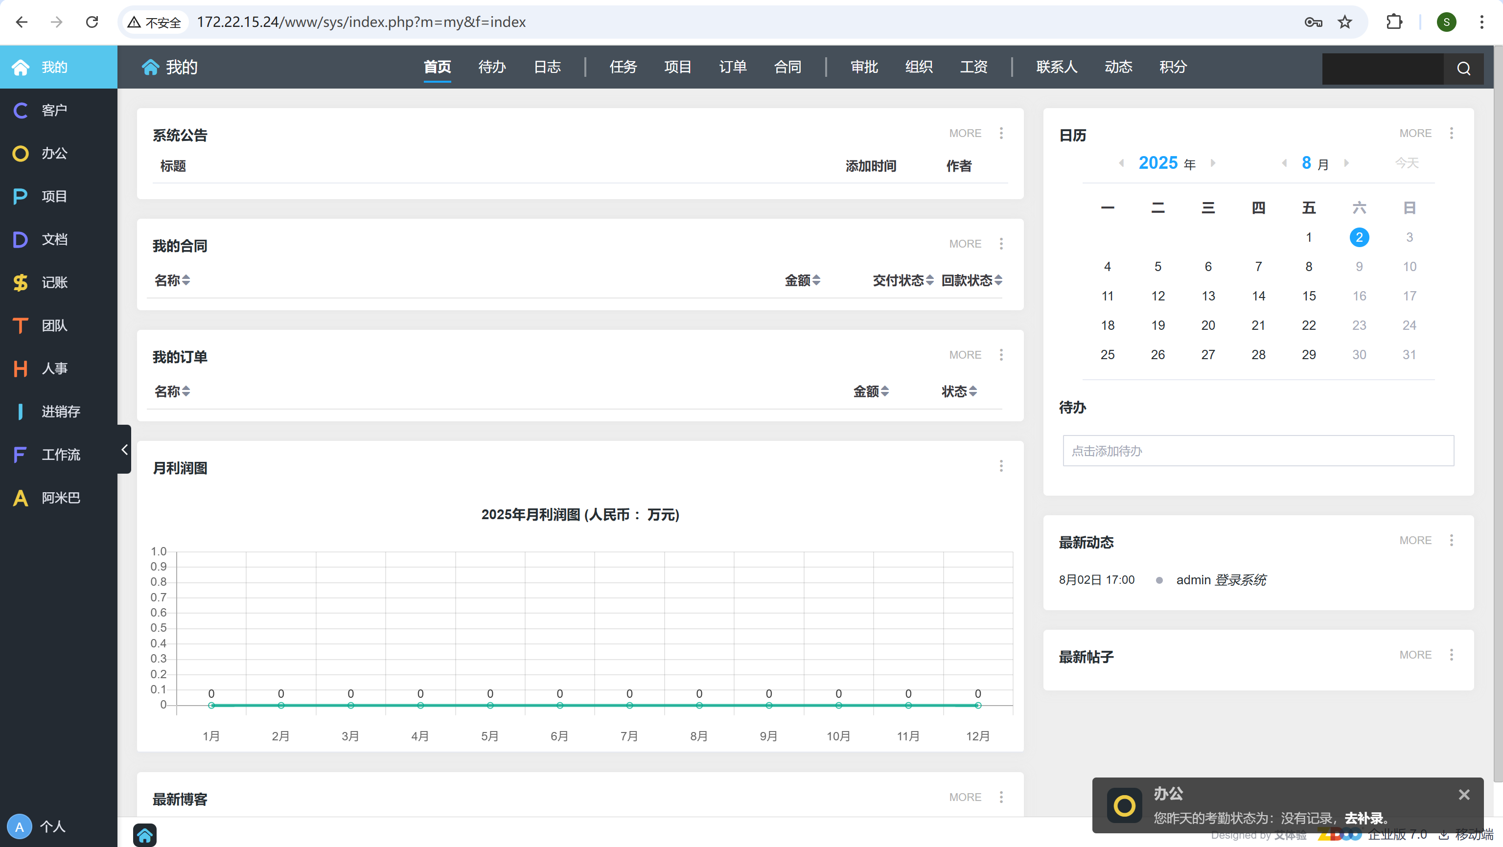Open 月利润图 panel options menu
This screenshot has width=1503, height=847.
point(1001,466)
